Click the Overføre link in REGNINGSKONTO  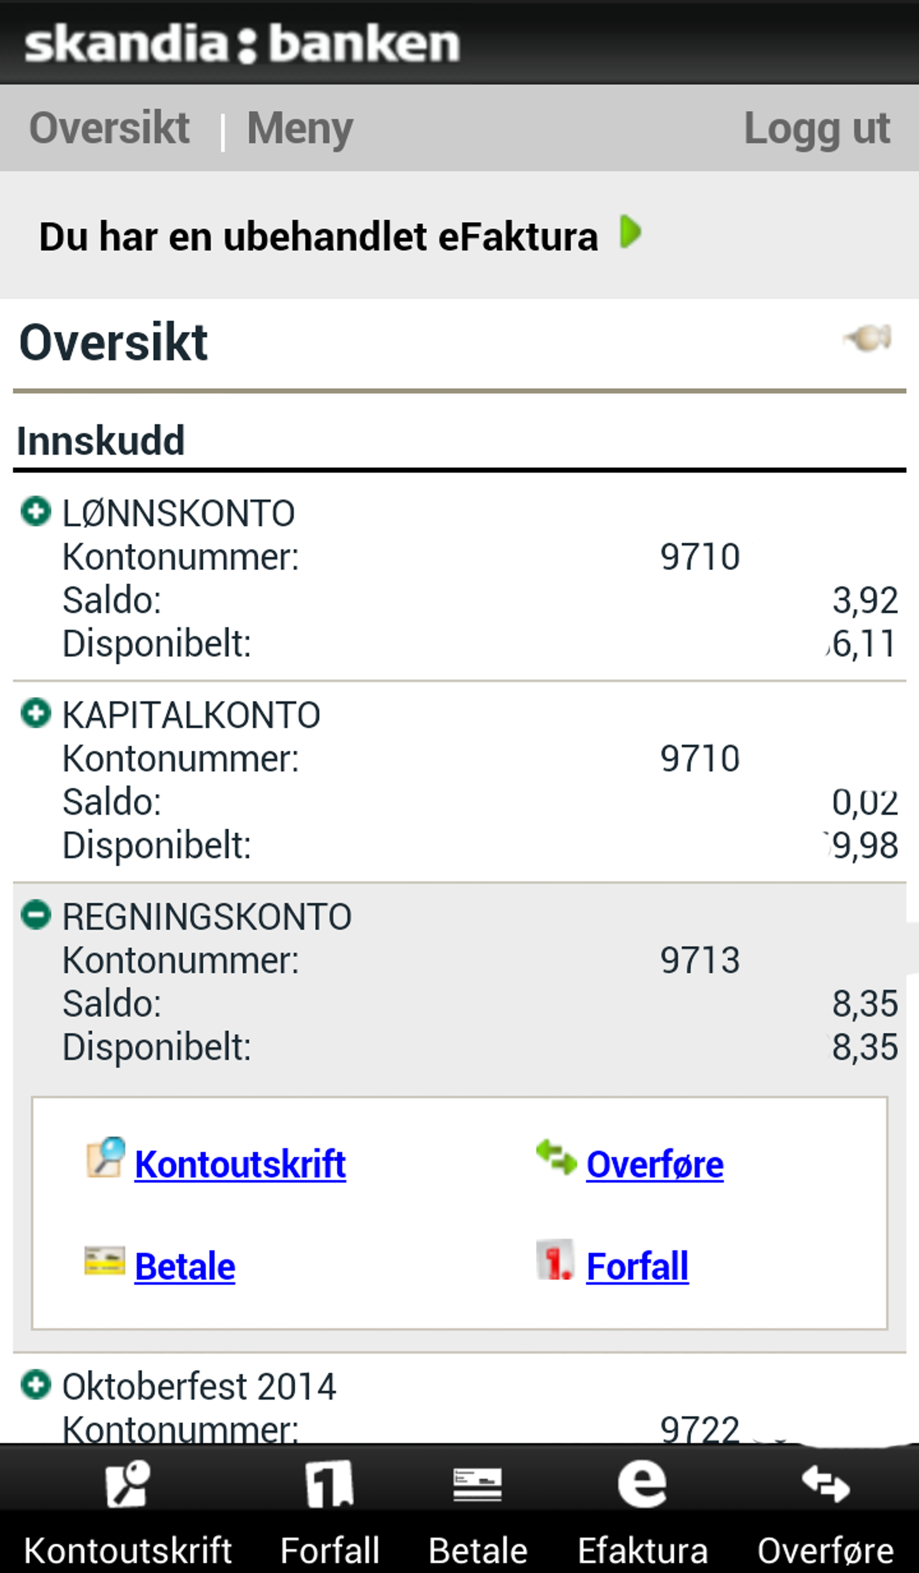(x=654, y=1164)
